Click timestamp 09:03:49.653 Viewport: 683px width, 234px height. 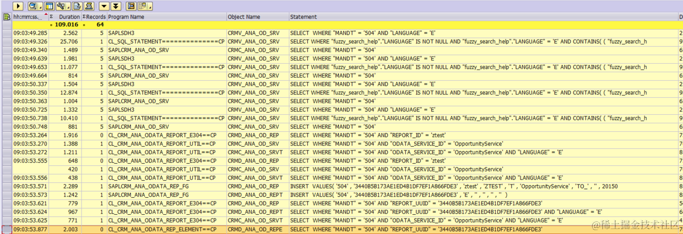point(30,67)
